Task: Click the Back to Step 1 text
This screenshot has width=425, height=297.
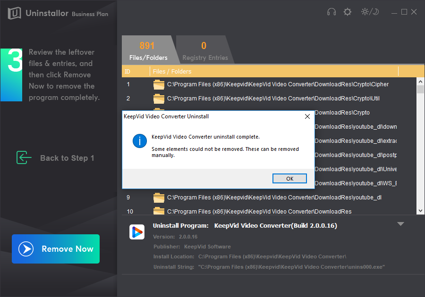Action: click(67, 158)
